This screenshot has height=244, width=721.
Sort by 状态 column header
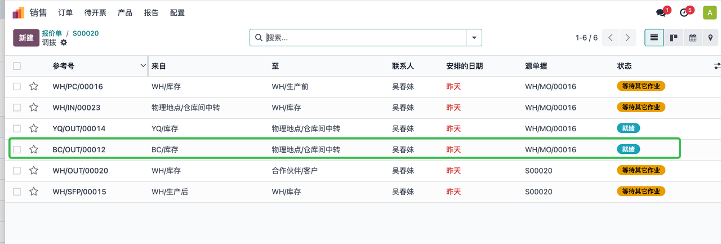point(625,66)
